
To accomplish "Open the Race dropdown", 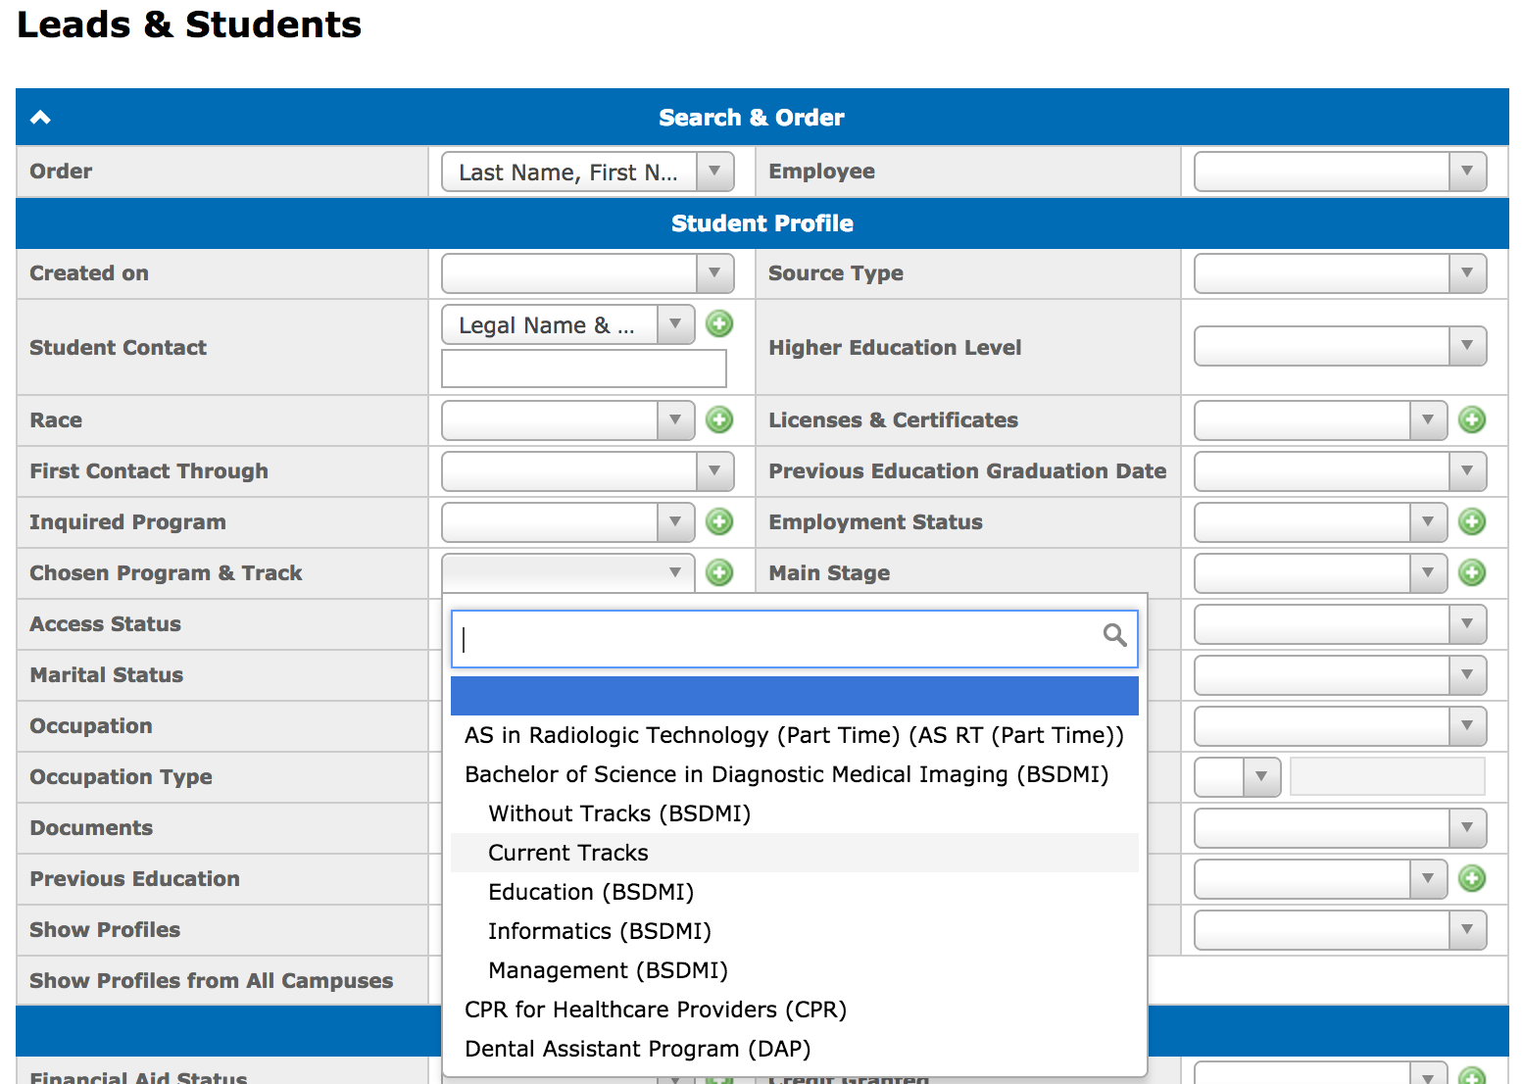I will (x=568, y=420).
